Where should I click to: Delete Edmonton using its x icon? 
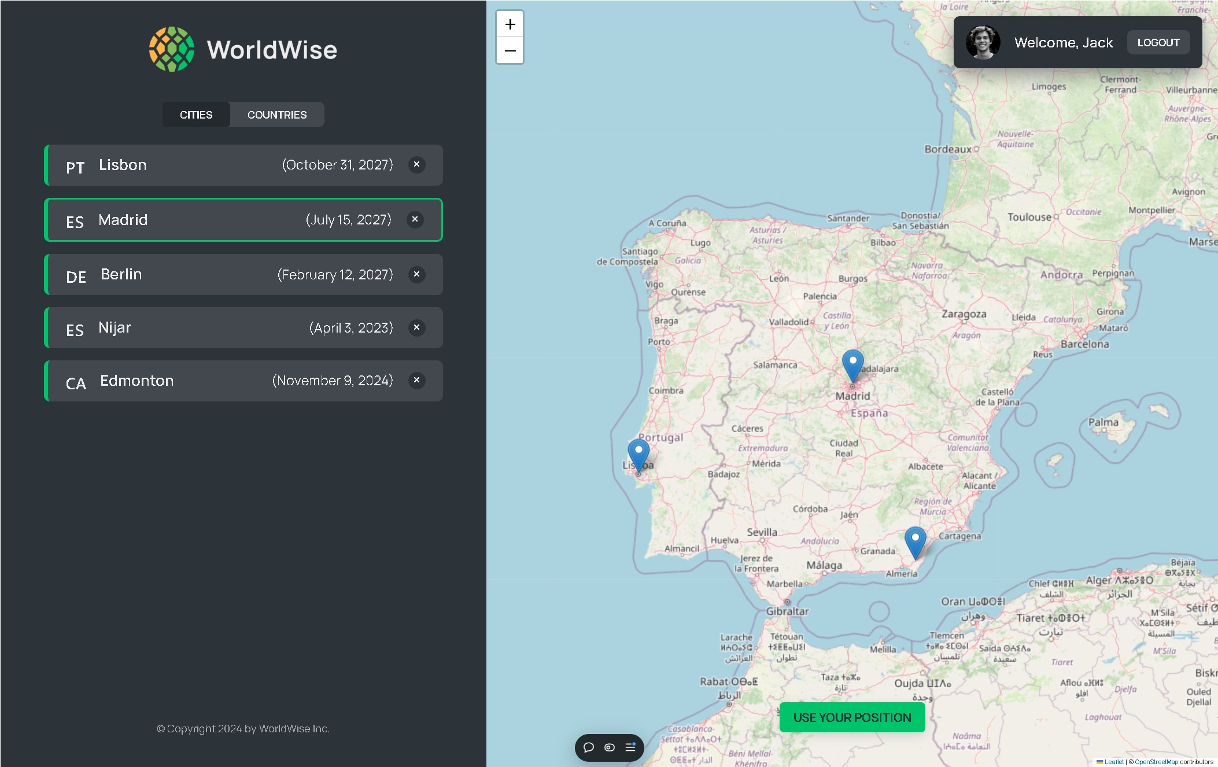(x=416, y=381)
